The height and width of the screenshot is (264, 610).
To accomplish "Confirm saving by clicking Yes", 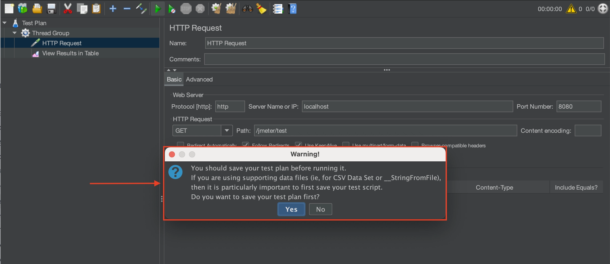I will [291, 209].
